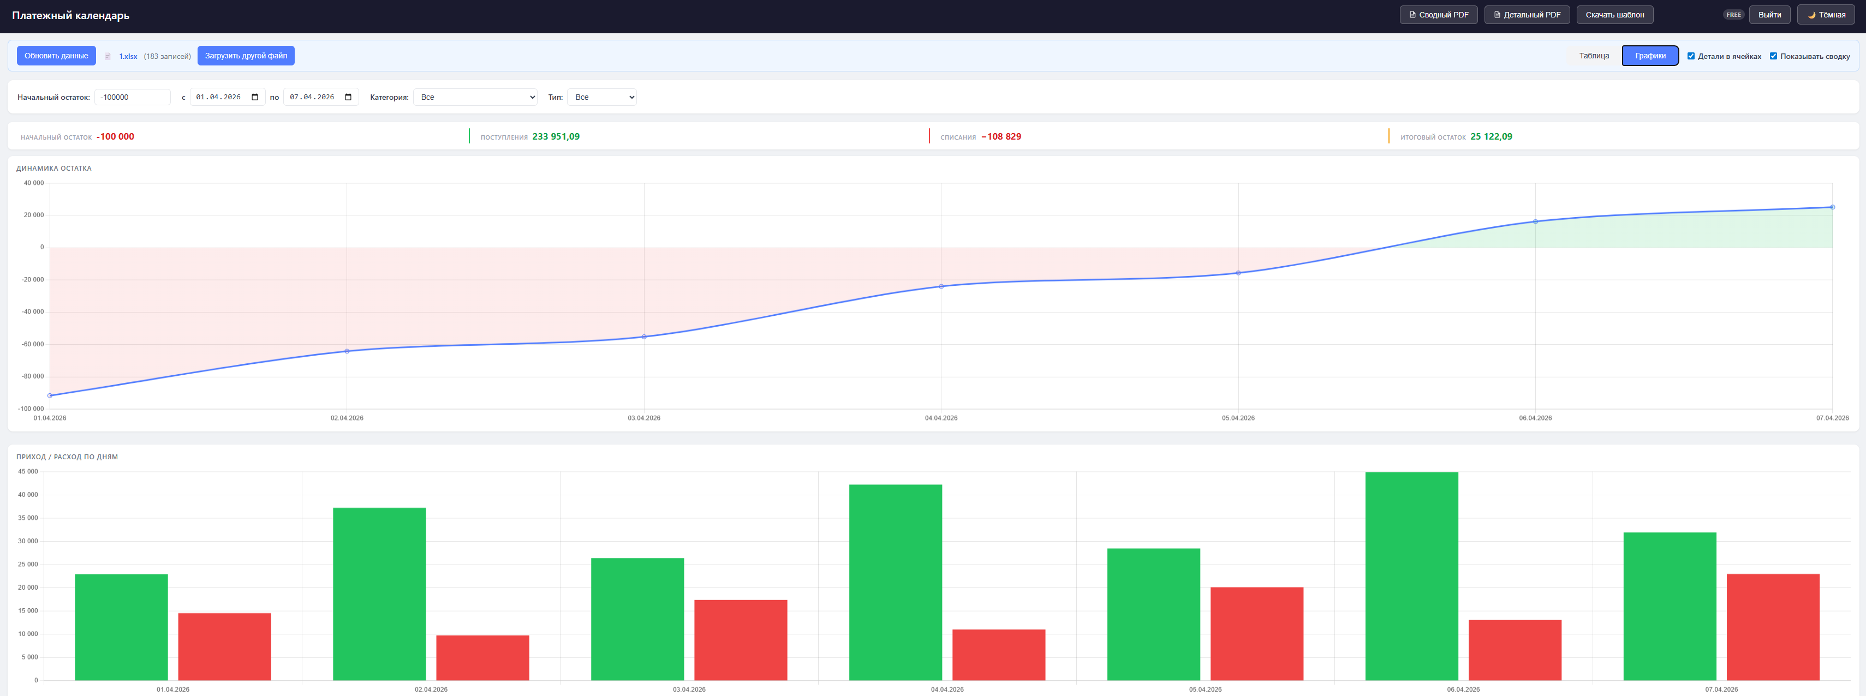Uncheck Детали в ячейках checkbox

(1691, 56)
